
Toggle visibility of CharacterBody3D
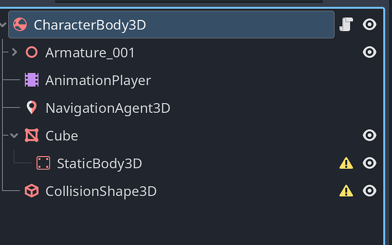[369, 24]
